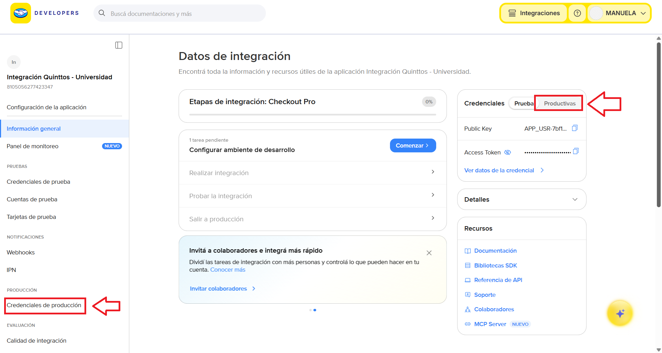Click the book icon next to Documentación
The height and width of the screenshot is (353, 662).
468,251
